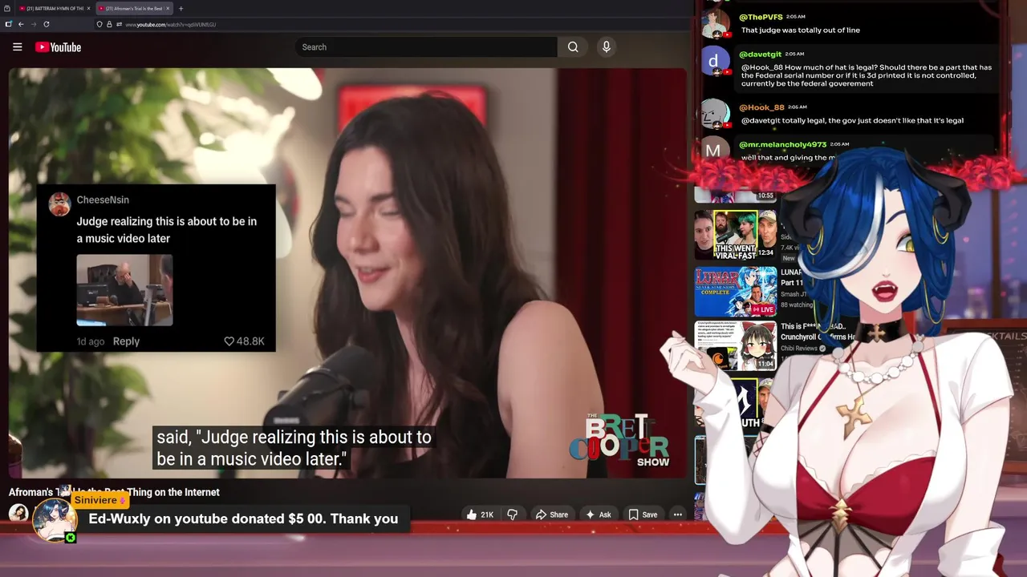Open the LUNAR live stream thumbnail
The height and width of the screenshot is (577, 1027).
point(736,292)
